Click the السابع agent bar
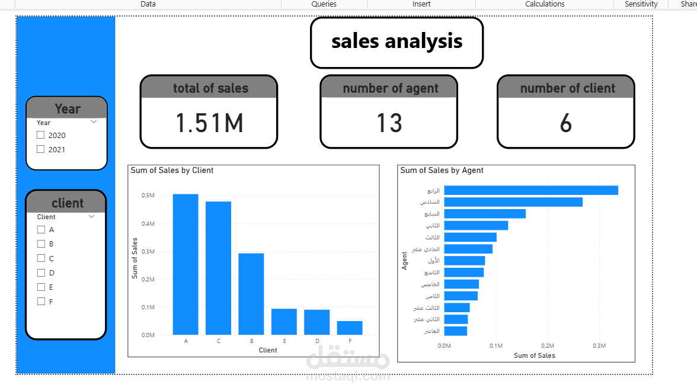Screen dimensions: 697x391 pos(485,214)
